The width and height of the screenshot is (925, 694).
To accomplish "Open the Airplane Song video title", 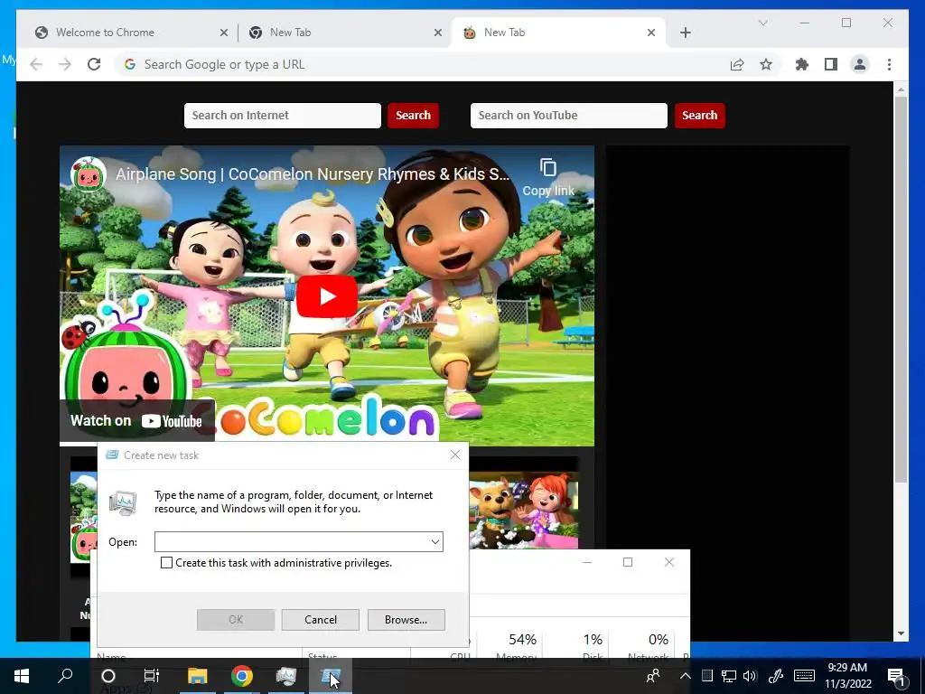I will pyautogui.click(x=313, y=174).
